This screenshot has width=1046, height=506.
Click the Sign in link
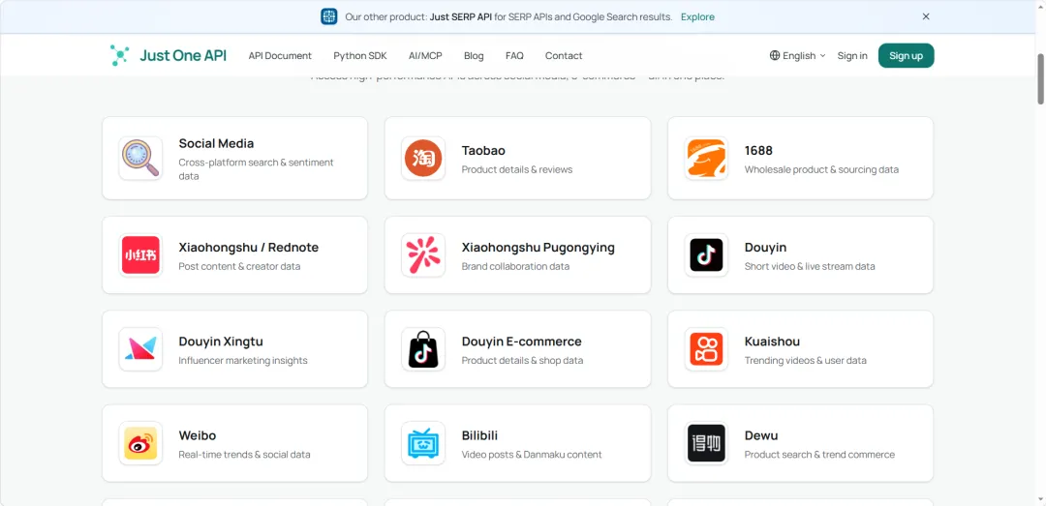[x=852, y=55]
